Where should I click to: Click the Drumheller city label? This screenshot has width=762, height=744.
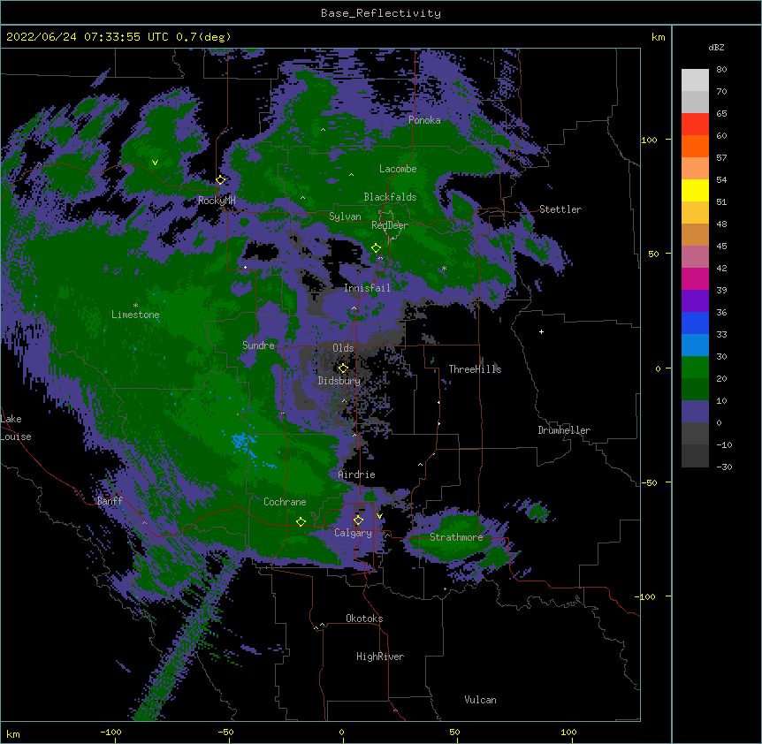click(564, 430)
